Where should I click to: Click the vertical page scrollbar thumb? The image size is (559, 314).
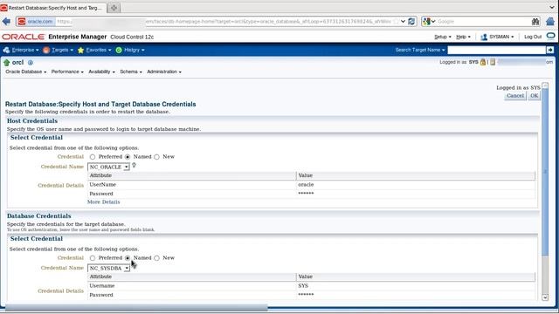tap(545, 171)
